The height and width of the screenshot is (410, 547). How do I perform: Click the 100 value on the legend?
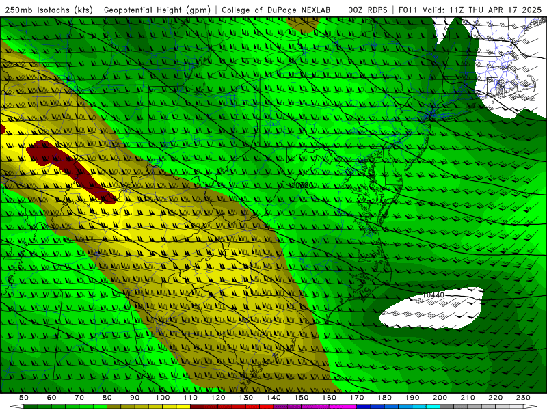tap(163, 398)
